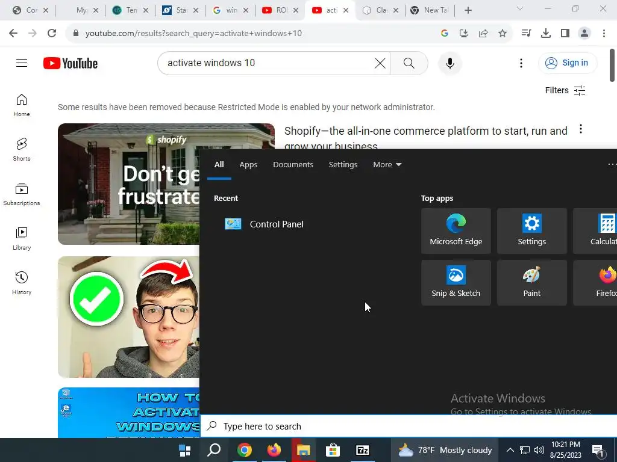Open Snip & Sketch from Top apps
The width and height of the screenshot is (617, 462).
click(x=456, y=283)
